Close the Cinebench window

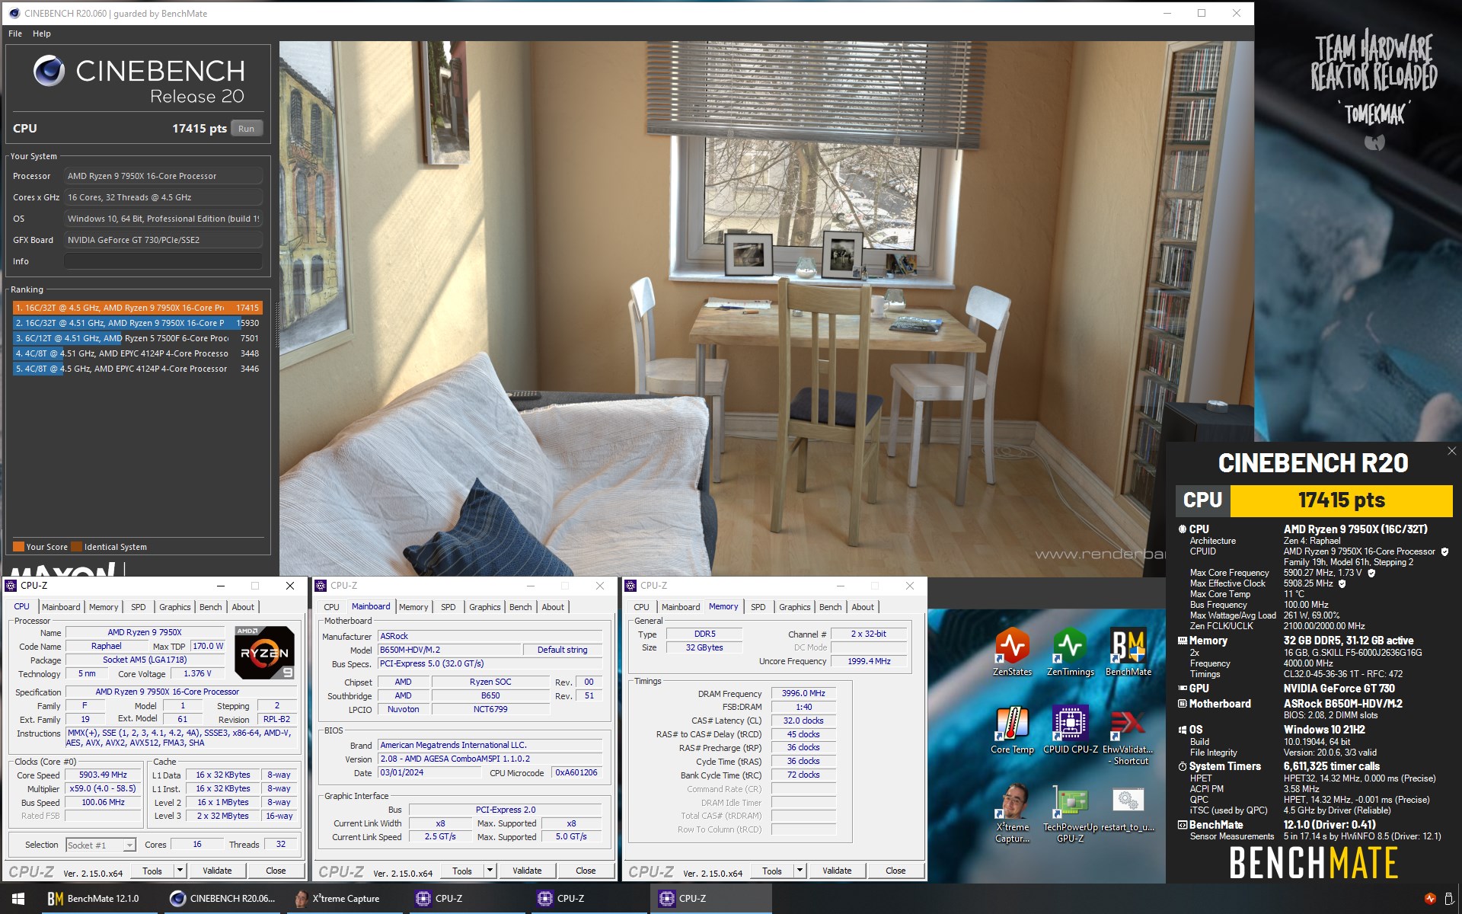[1237, 13]
